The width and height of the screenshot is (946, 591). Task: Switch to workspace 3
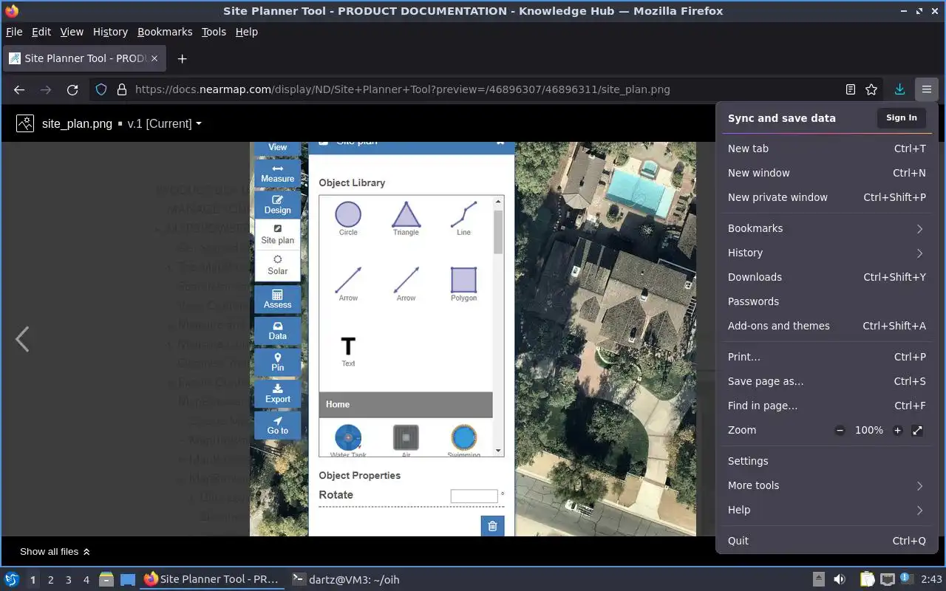(69, 580)
